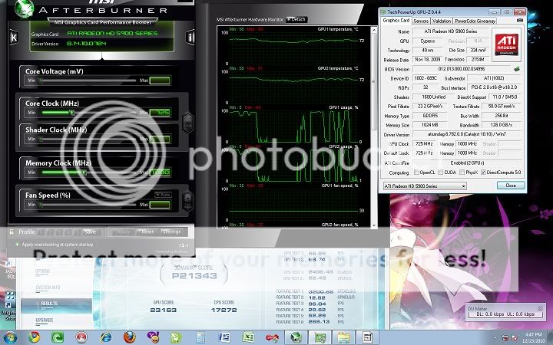Open Internet Explorer from the taskbar
This screenshot has height=345, width=553.
point(105,337)
